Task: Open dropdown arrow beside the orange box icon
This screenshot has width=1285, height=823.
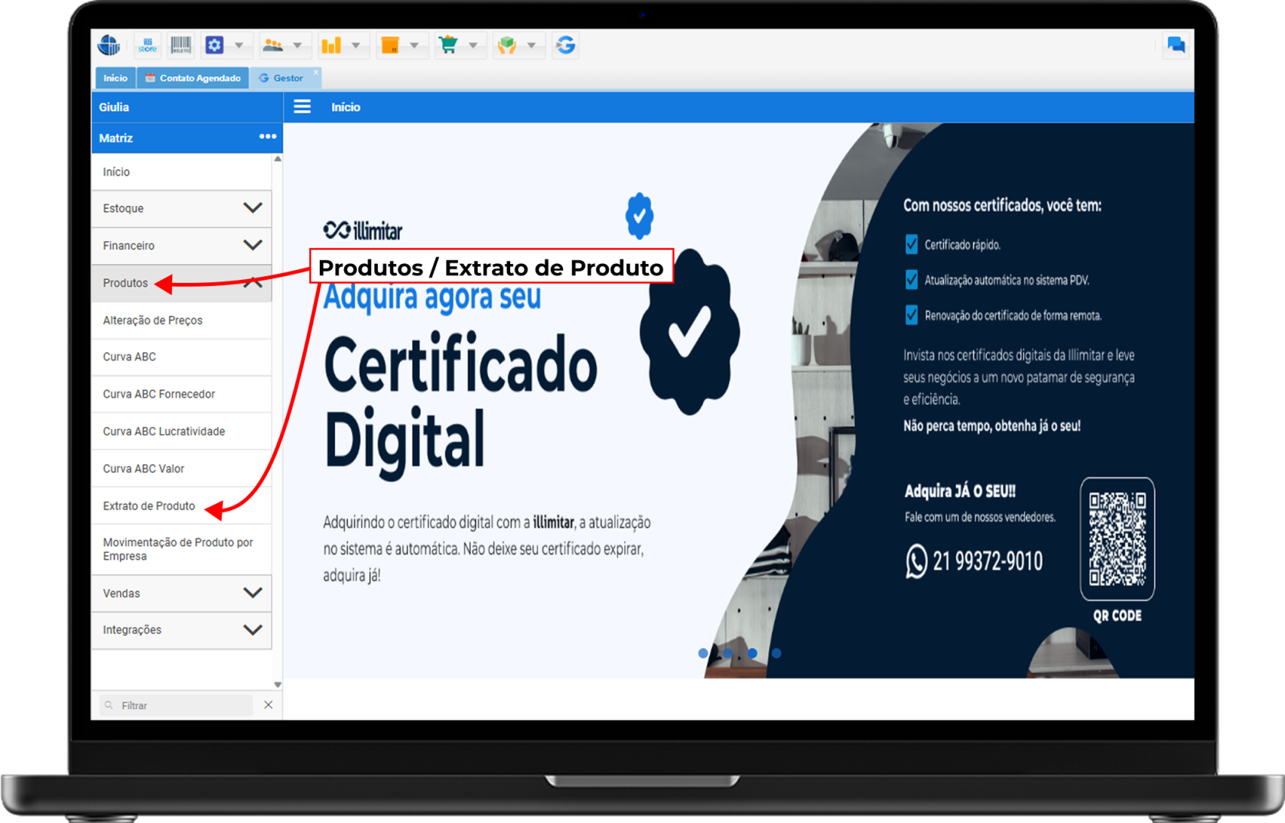Action: click(x=414, y=45)
